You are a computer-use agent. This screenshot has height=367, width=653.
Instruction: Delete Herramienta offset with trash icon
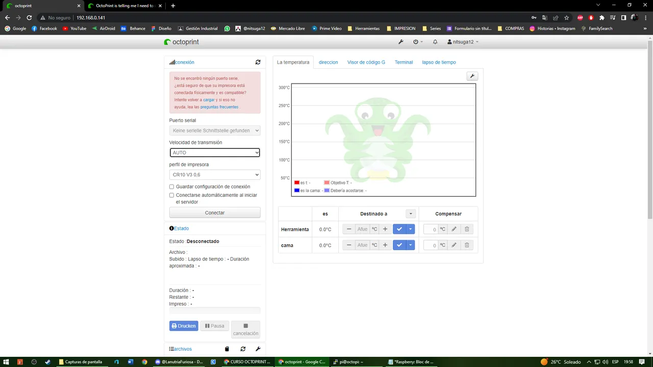467,229
